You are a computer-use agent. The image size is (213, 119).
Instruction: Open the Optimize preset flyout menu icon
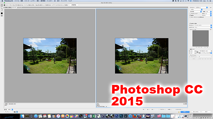click(211, 7)
